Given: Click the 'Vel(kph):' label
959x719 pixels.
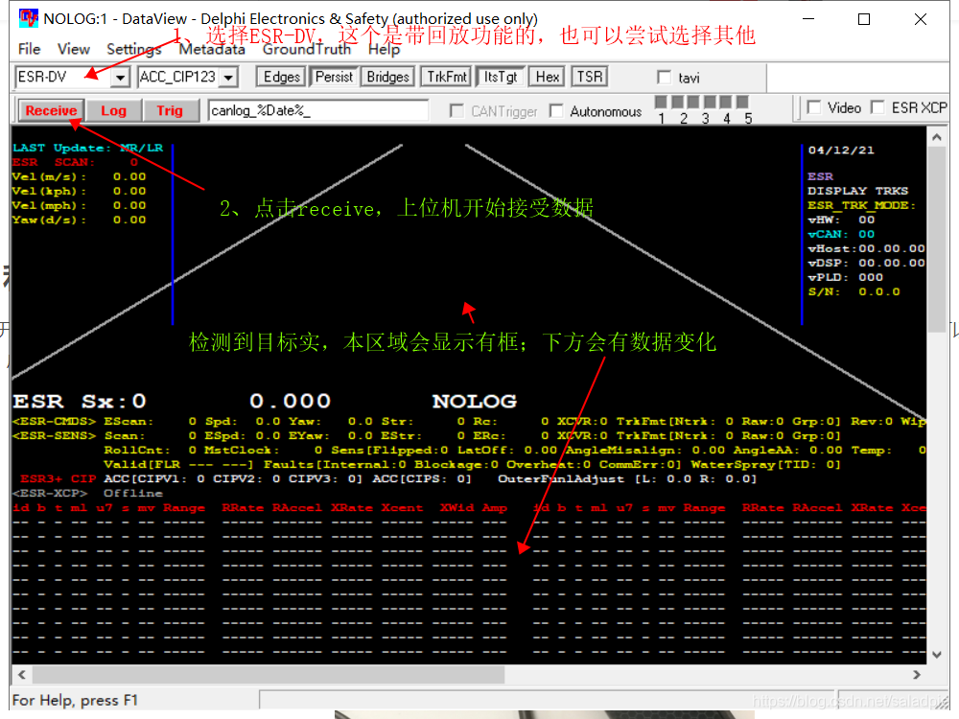Looking at the screenshot, I should pos(49,192).
